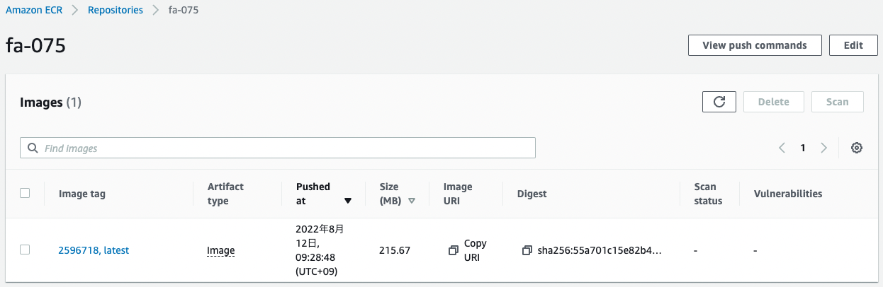Select the 2596718, latest image checkbox
The height and width of the screenshot is (287, 883).
[x=25, y=250]
